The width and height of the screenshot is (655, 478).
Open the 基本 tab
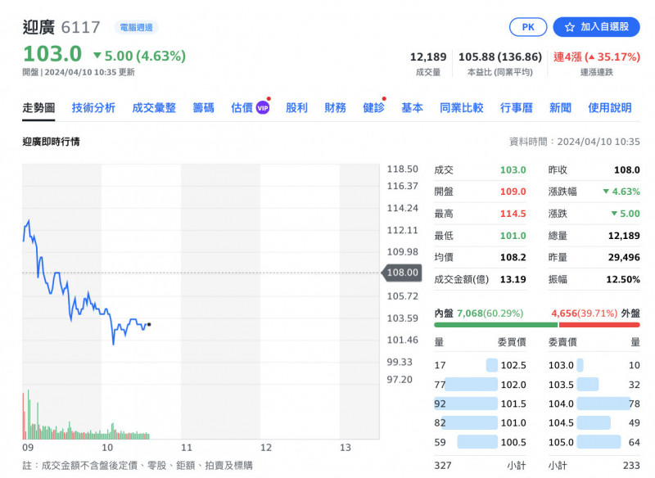pos(412,108)
